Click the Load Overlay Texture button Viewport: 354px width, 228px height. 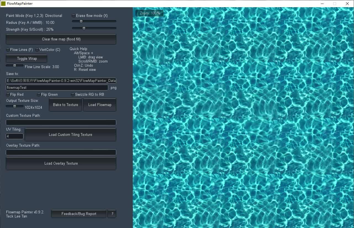pyautogui.click(x=61, y=163)
